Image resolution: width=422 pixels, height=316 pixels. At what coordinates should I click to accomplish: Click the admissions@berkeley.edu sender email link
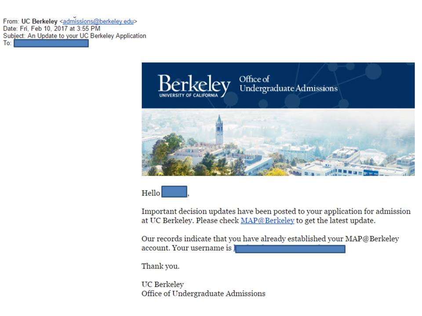[98, 21]
